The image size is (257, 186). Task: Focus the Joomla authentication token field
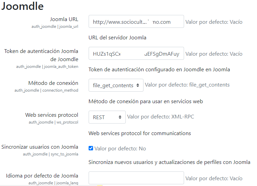(136, 54)
